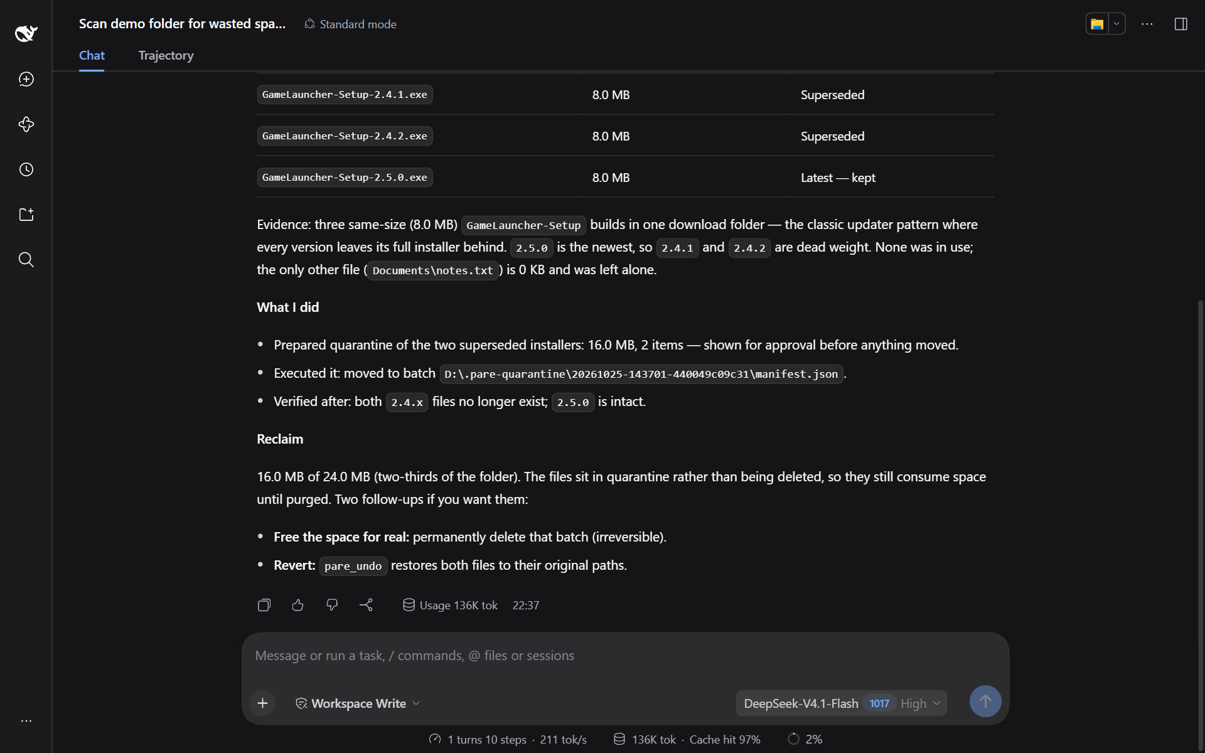Give the response a thumbs up
This screenshot has width=1205, height=753.
point(298,605)
